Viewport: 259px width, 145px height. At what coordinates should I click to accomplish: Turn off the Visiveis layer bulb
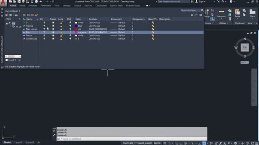coord(44,26)
